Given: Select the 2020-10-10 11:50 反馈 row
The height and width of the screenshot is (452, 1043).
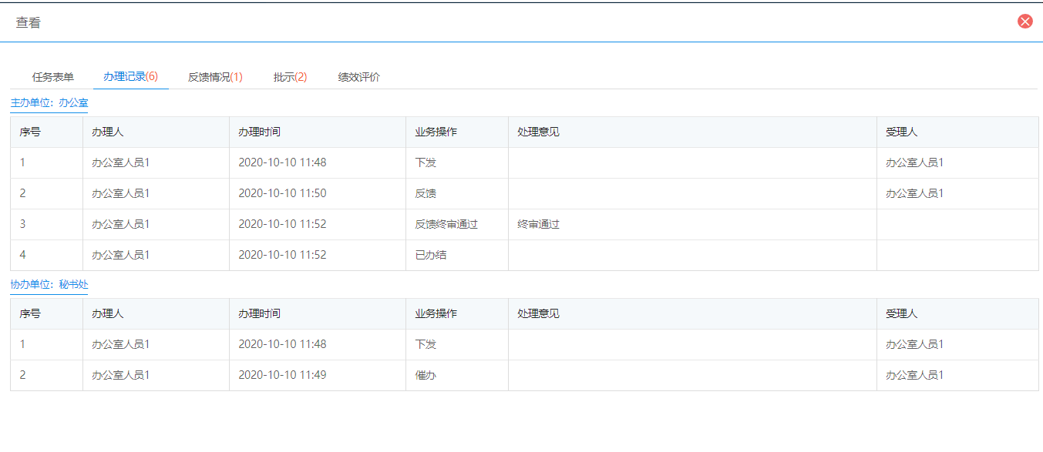Looking at the screenshot, I should pyautogui.click(x=524, y=193).
